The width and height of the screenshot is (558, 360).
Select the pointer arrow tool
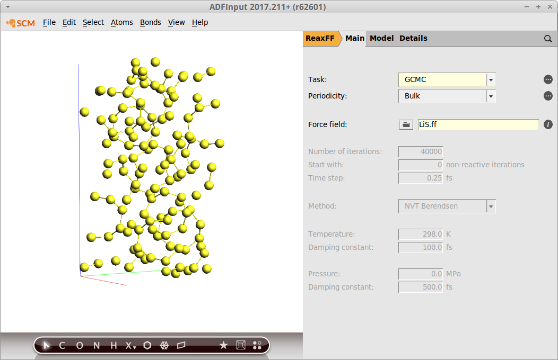[46, 346]
